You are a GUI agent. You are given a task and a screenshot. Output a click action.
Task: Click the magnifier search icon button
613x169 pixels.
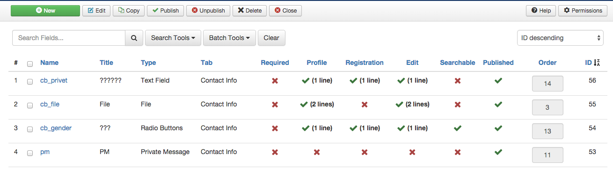click(x=134, y=38)
